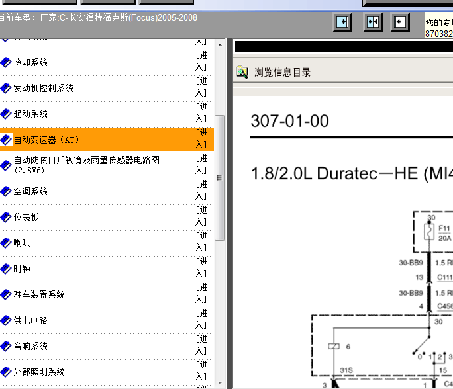The image size is (453, 389).
Task: Select 冷却系统 in the system list
Action: click(30, 62)
